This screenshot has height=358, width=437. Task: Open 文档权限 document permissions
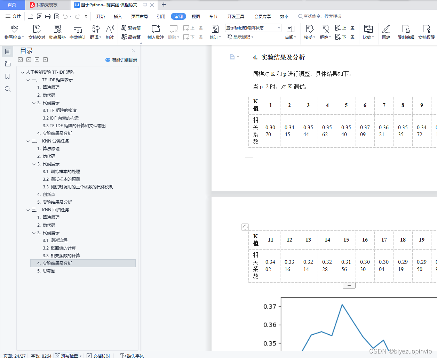pos(426,32)
